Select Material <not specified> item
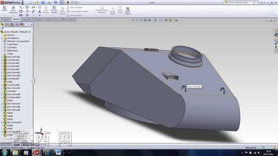 tap(19, 41)
